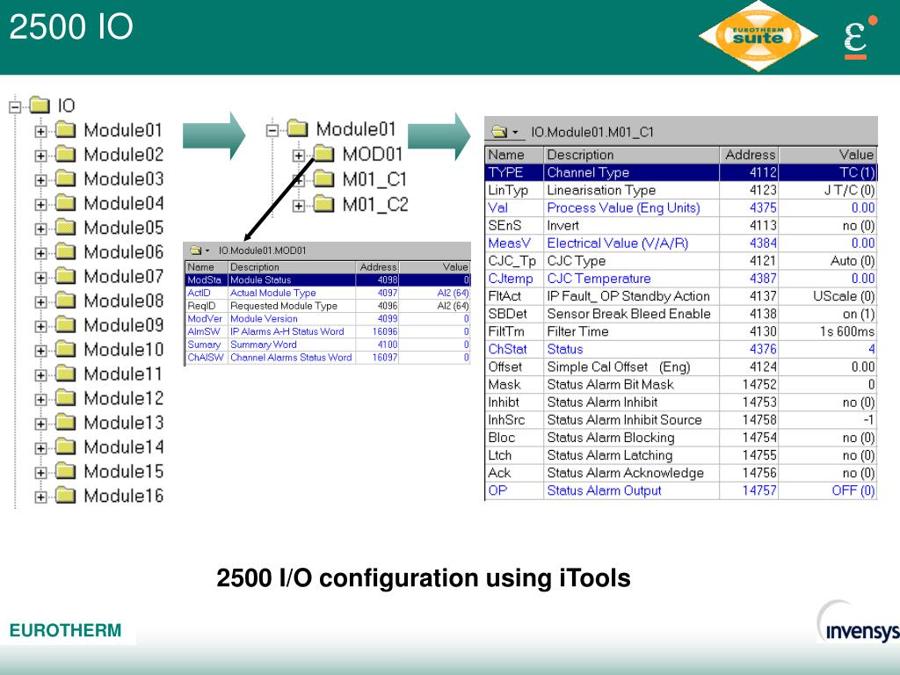Click the Eurotherm suite logo
This screenshot has height=675, width=900.
(x=758, y=36)
